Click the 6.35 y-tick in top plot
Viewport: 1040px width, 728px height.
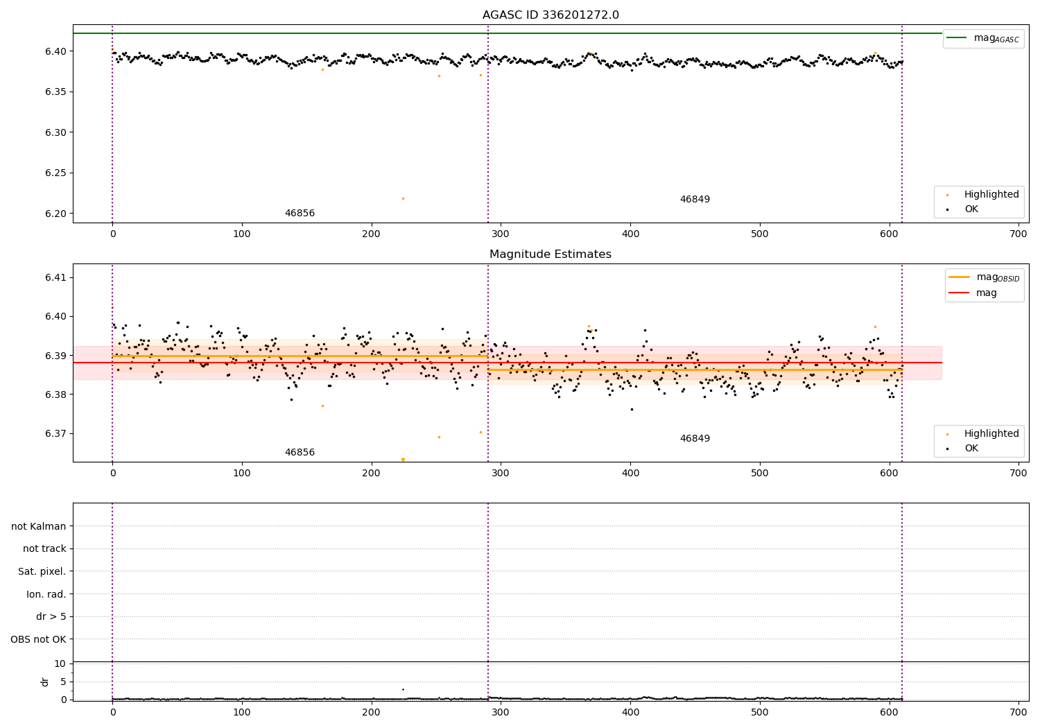coord(57,92)
